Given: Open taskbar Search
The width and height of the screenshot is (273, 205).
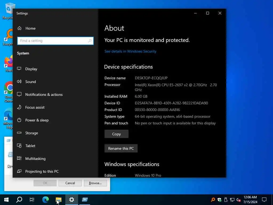Looking at the screenshot, I should pos(19,200).
